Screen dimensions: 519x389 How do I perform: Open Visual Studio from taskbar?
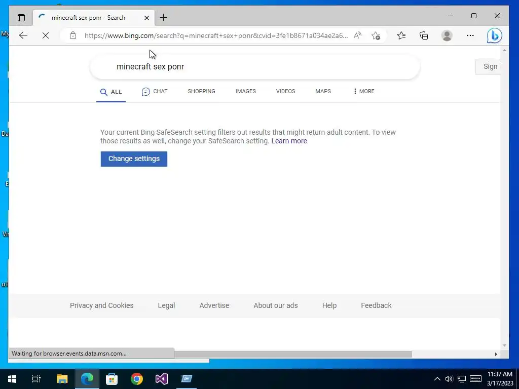162,379
